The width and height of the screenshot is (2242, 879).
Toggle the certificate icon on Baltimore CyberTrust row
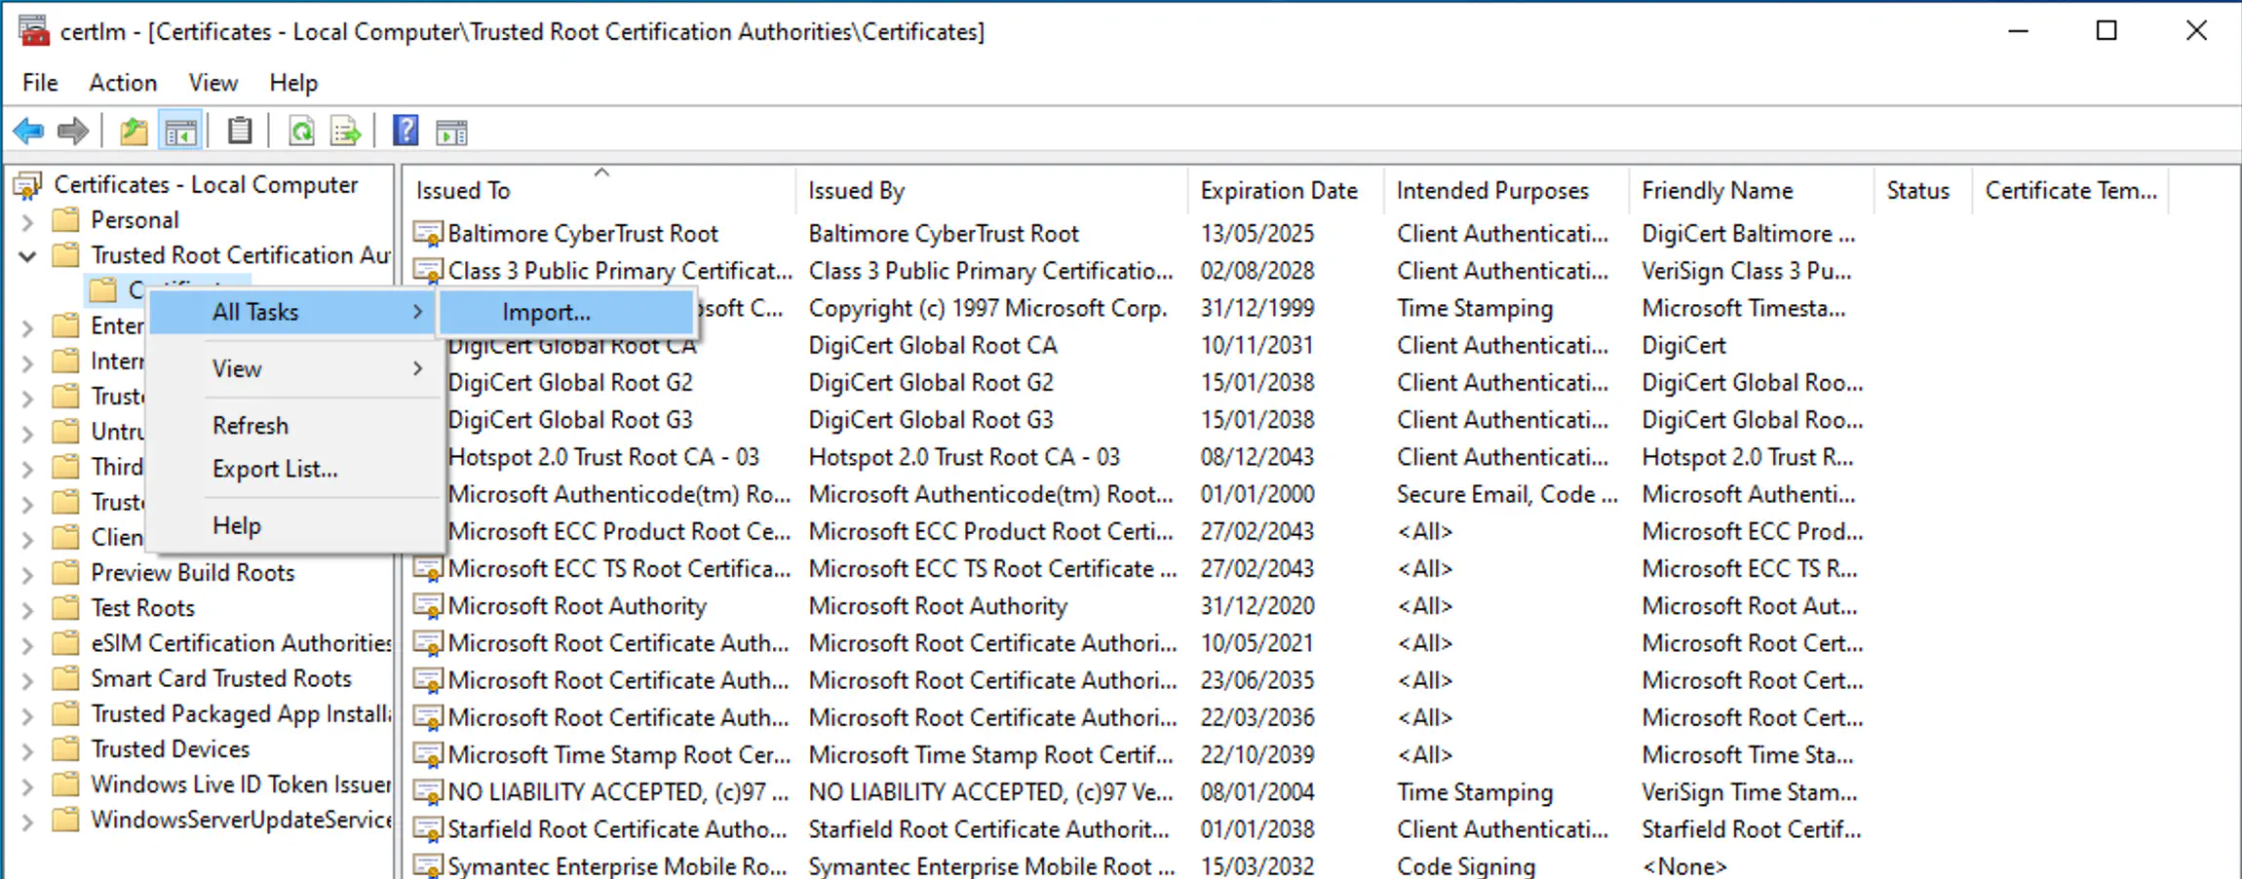(428, 233)
